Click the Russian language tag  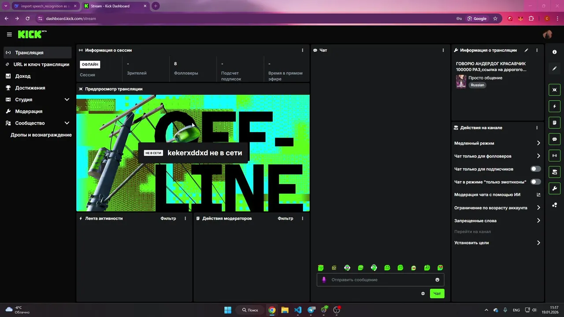pyautogui.click(x=477, y=85)
